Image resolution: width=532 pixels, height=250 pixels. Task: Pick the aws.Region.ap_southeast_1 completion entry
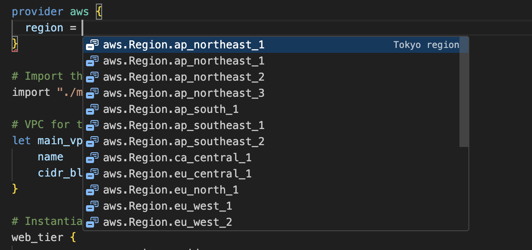184,125
